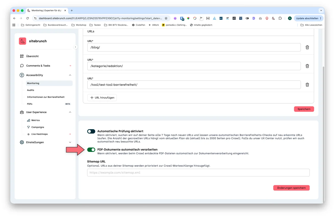
Task: Reload the page in the browser
Action: point(27,18)
